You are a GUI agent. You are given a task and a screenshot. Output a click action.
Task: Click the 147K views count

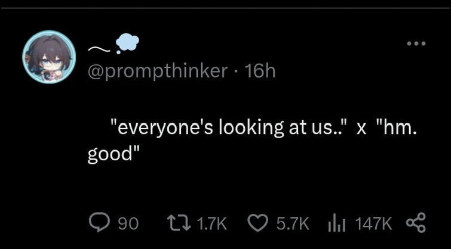[373, 223]
